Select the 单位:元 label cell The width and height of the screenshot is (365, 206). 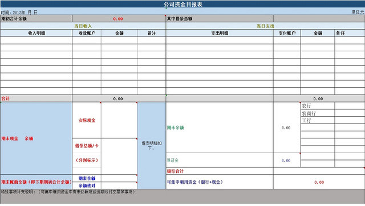point(358,12)
